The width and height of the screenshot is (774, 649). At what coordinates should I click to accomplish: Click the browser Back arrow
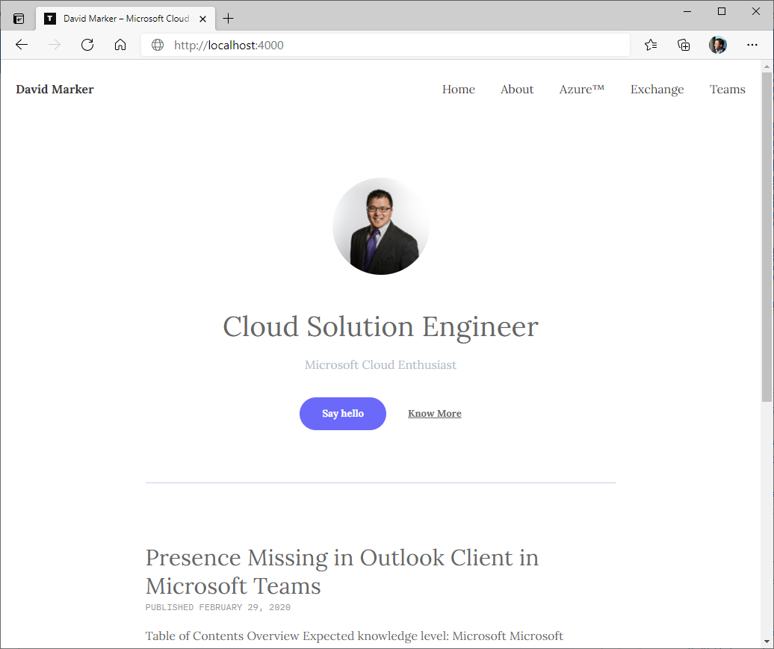tap(22, 45)
